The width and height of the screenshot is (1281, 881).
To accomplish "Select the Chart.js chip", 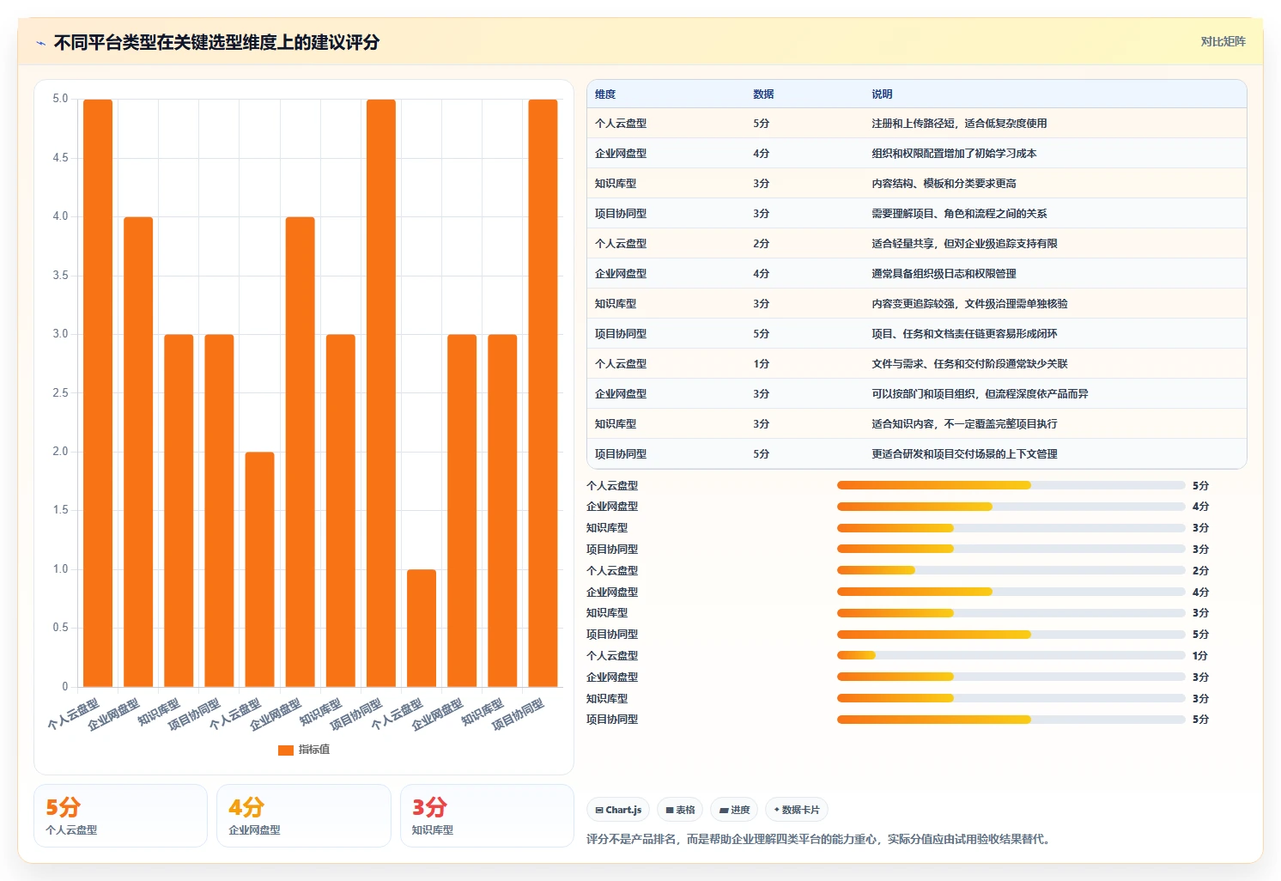I will click(x=618, y=810).
